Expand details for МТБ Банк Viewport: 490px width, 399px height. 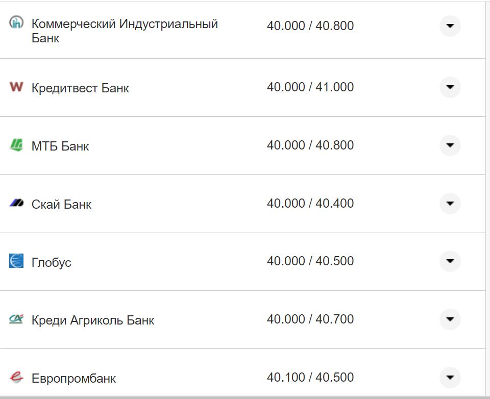[450, 145]
